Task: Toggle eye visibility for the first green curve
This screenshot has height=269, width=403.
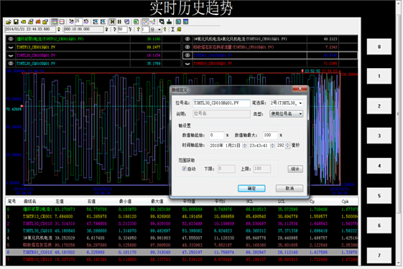Action: pos(11,39)
